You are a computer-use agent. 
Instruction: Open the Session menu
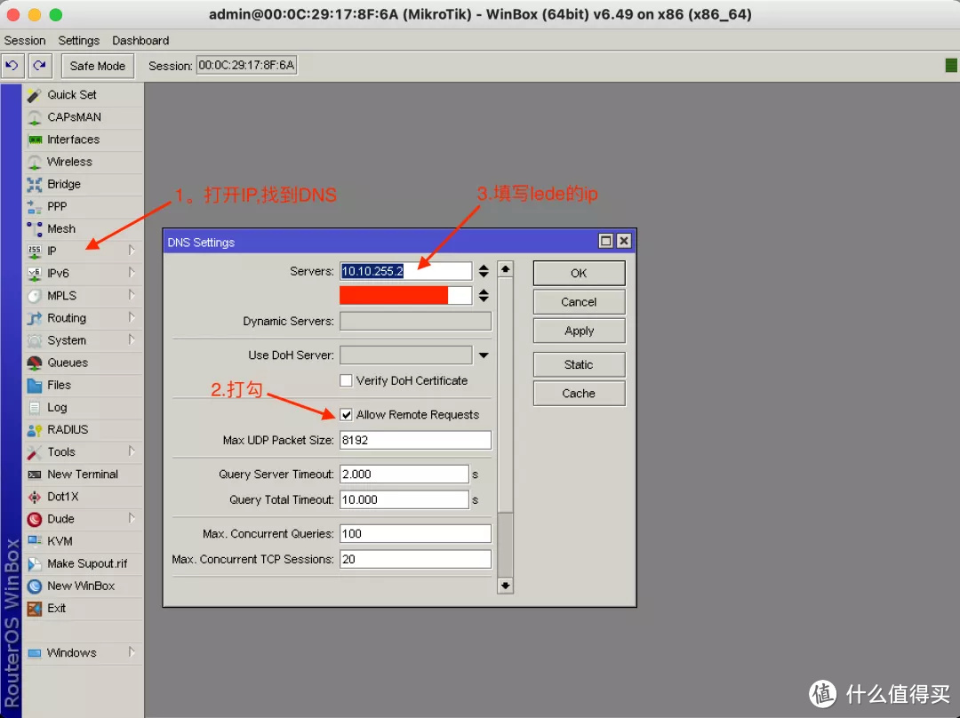coord(25,41)
